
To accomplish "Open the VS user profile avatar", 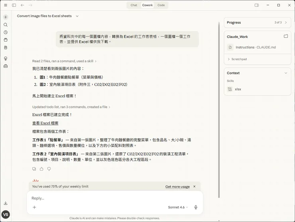I will [6, 214].
